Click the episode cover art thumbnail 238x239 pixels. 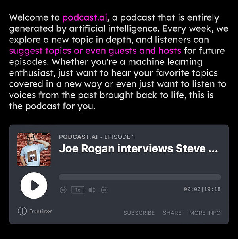[34, 150]
